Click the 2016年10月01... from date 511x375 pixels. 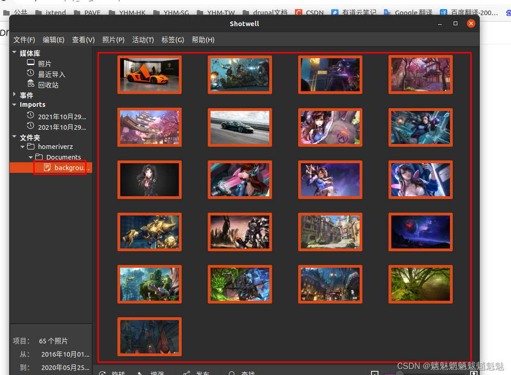tap(65, 354)
